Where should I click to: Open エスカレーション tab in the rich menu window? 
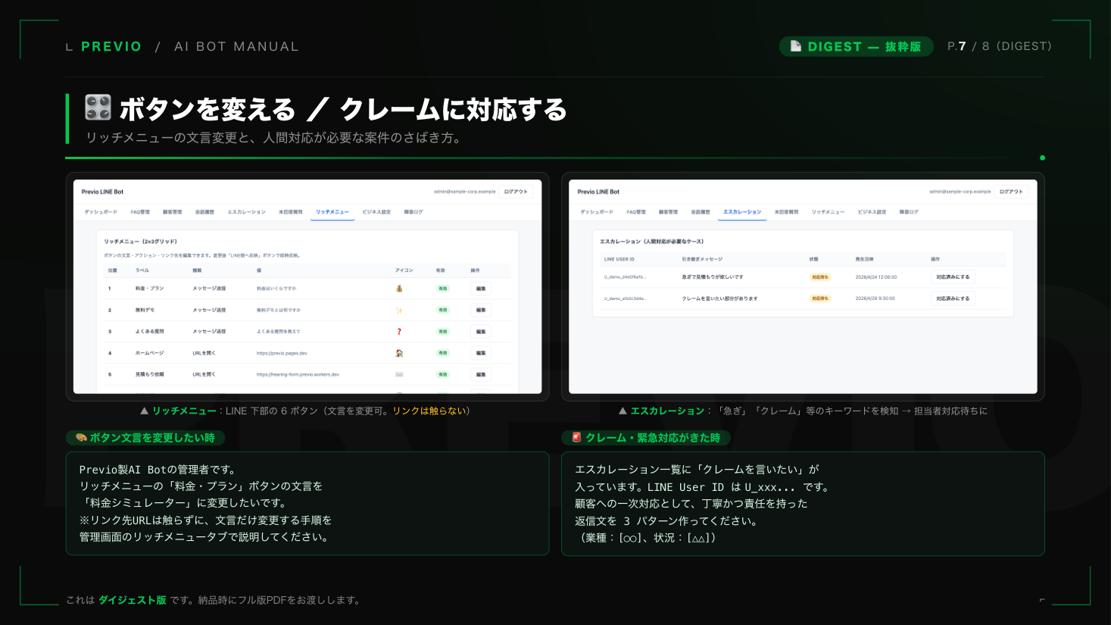tap(246, 212)
